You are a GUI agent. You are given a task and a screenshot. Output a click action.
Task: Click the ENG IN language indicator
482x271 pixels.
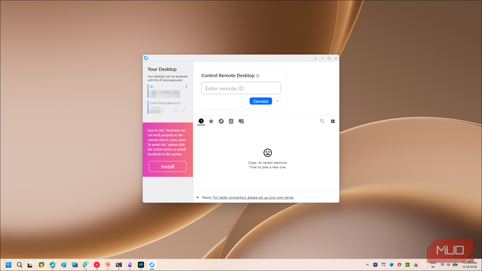point(433,265)
